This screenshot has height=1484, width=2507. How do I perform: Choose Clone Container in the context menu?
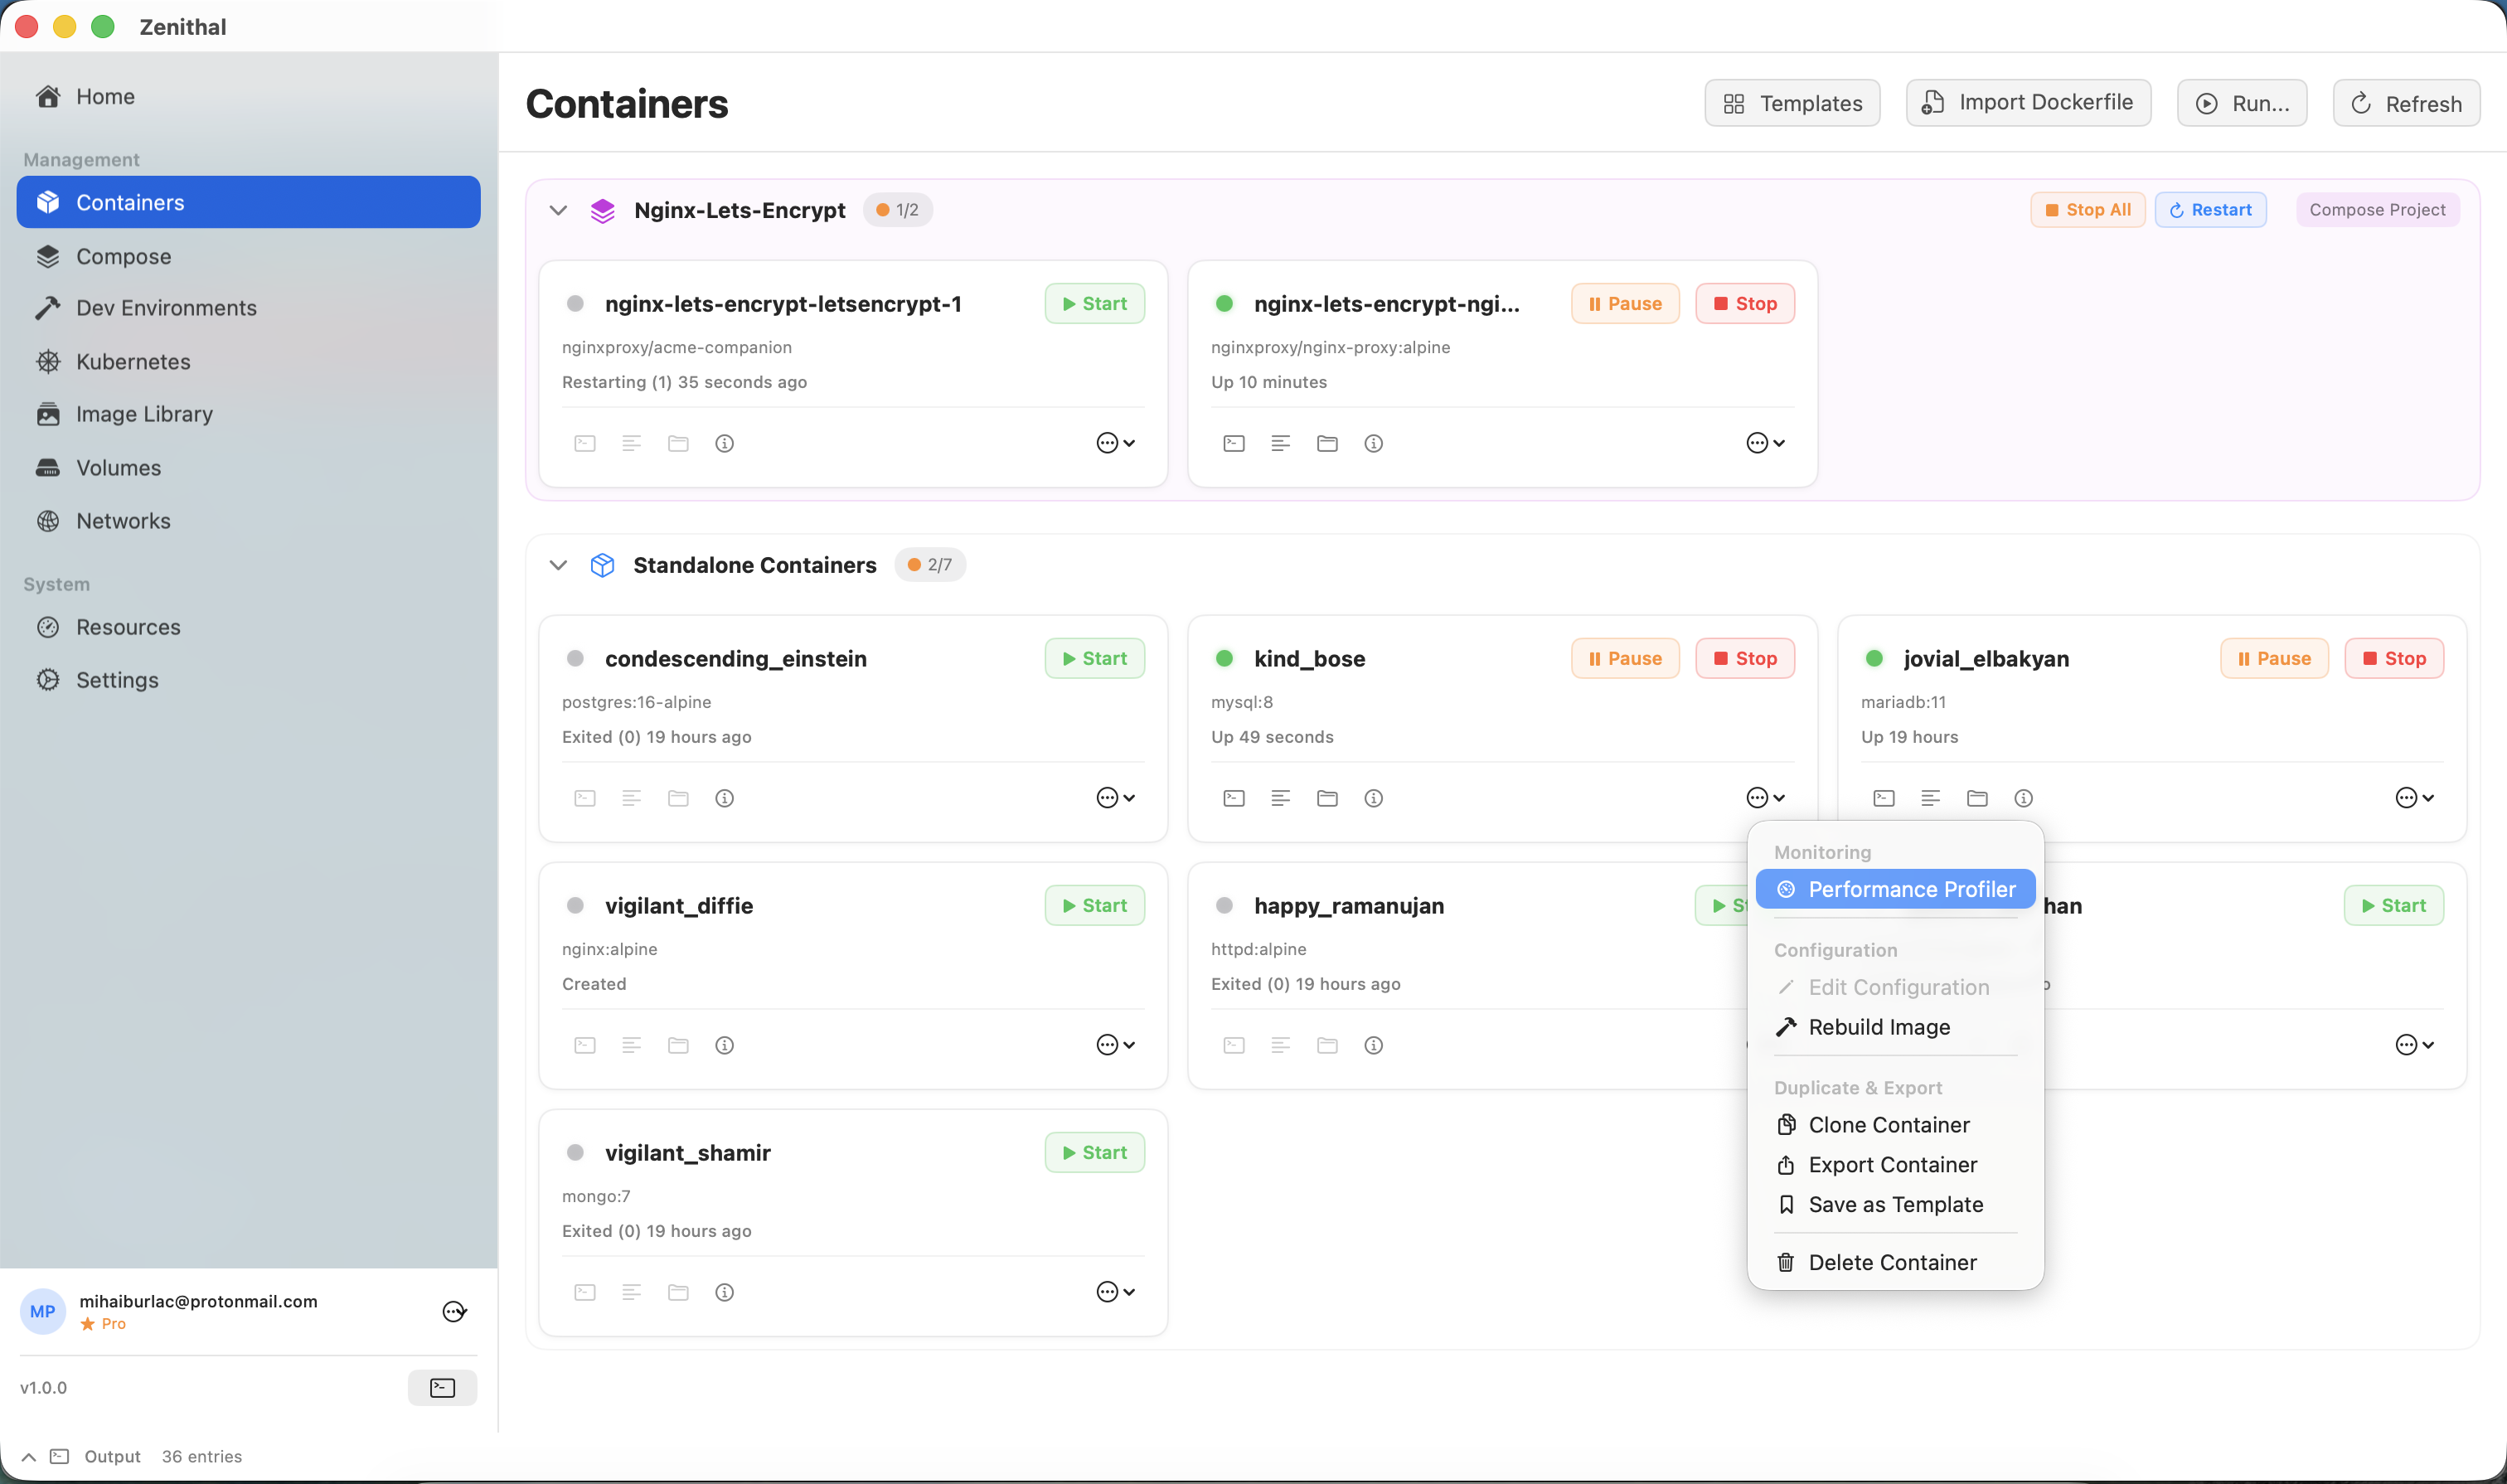(1889, 1124)
